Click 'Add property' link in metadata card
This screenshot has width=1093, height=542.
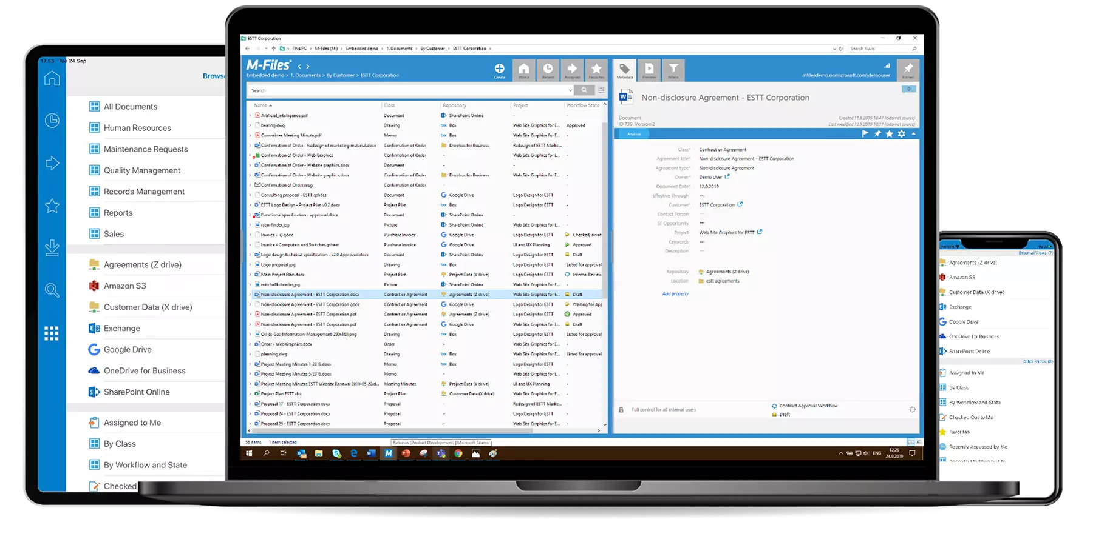click(675, 294)
